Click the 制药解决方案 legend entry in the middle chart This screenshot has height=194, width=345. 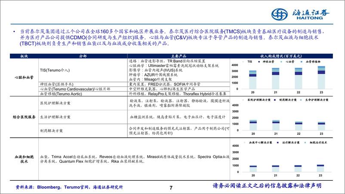coord(285,100)
